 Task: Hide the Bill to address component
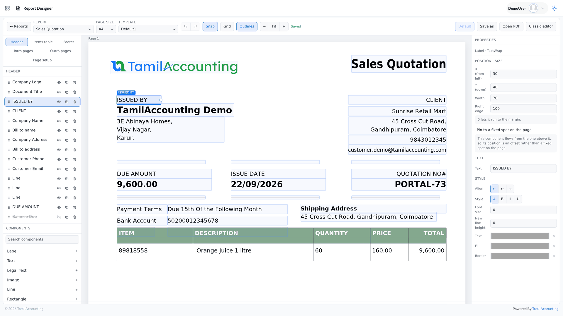pyautogui.click(x=59, y=150)
